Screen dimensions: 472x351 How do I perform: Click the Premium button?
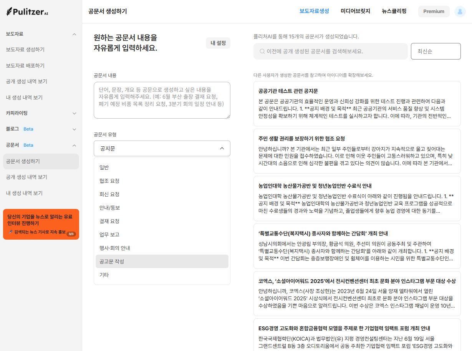(x=434, y=12)
